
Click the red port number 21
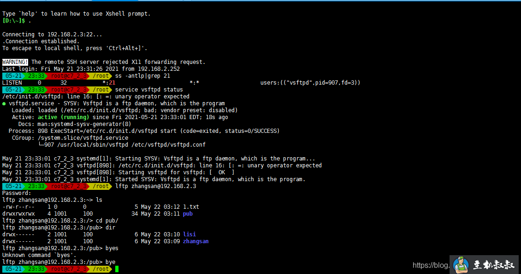(112, 83)
